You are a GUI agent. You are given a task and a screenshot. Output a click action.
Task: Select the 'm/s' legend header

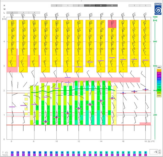click(x=159, y=67)
